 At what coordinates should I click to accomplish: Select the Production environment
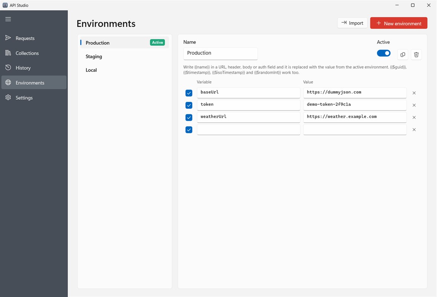point(124,42)
